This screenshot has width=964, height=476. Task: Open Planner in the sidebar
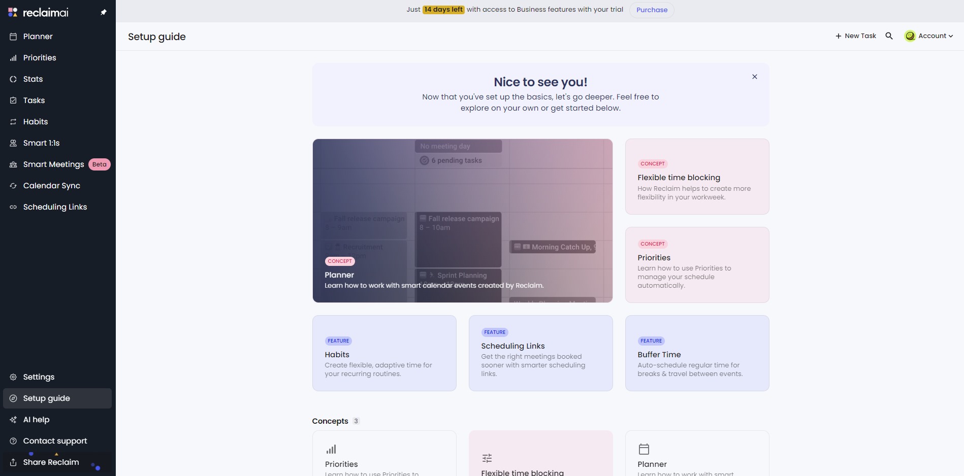[x=57, y=37]
